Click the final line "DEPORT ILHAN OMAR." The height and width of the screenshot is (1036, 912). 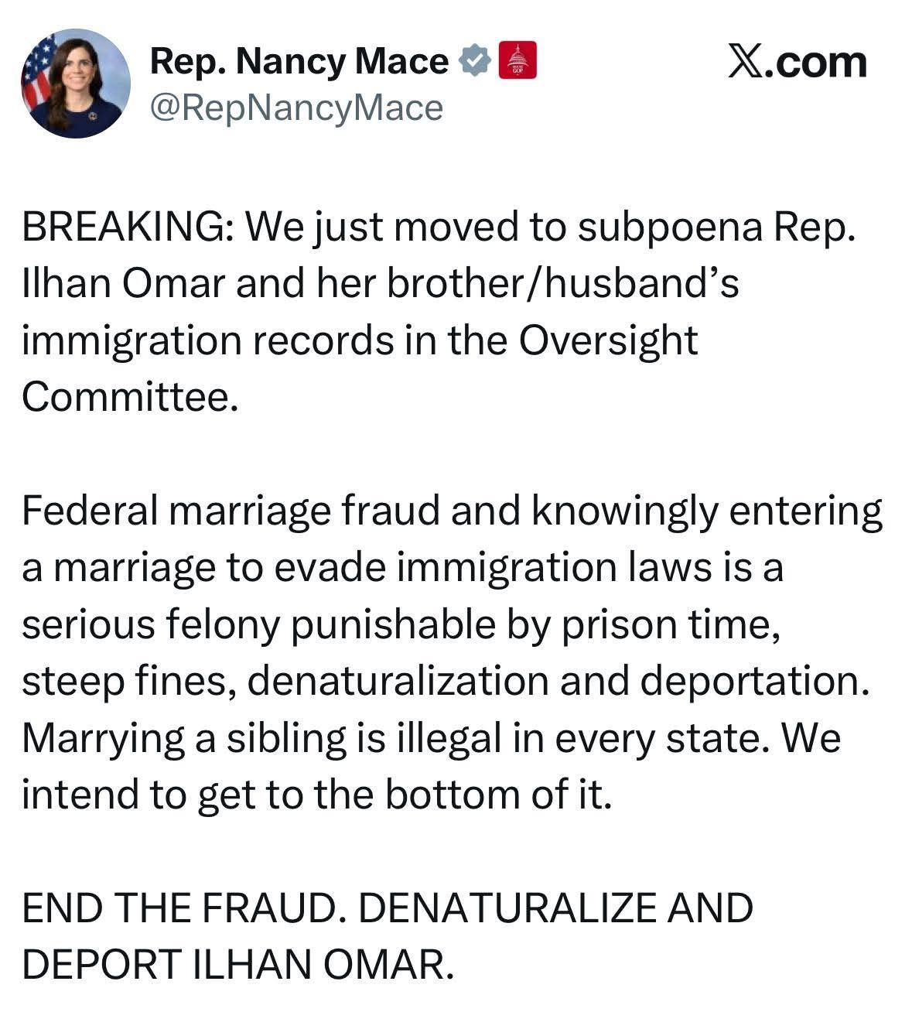tap(237, 964)
